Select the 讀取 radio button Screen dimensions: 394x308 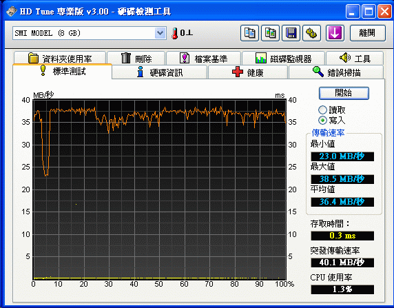click(x=322, y=110)
